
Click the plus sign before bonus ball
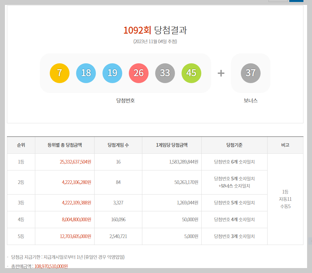click(x=221, y=73)
